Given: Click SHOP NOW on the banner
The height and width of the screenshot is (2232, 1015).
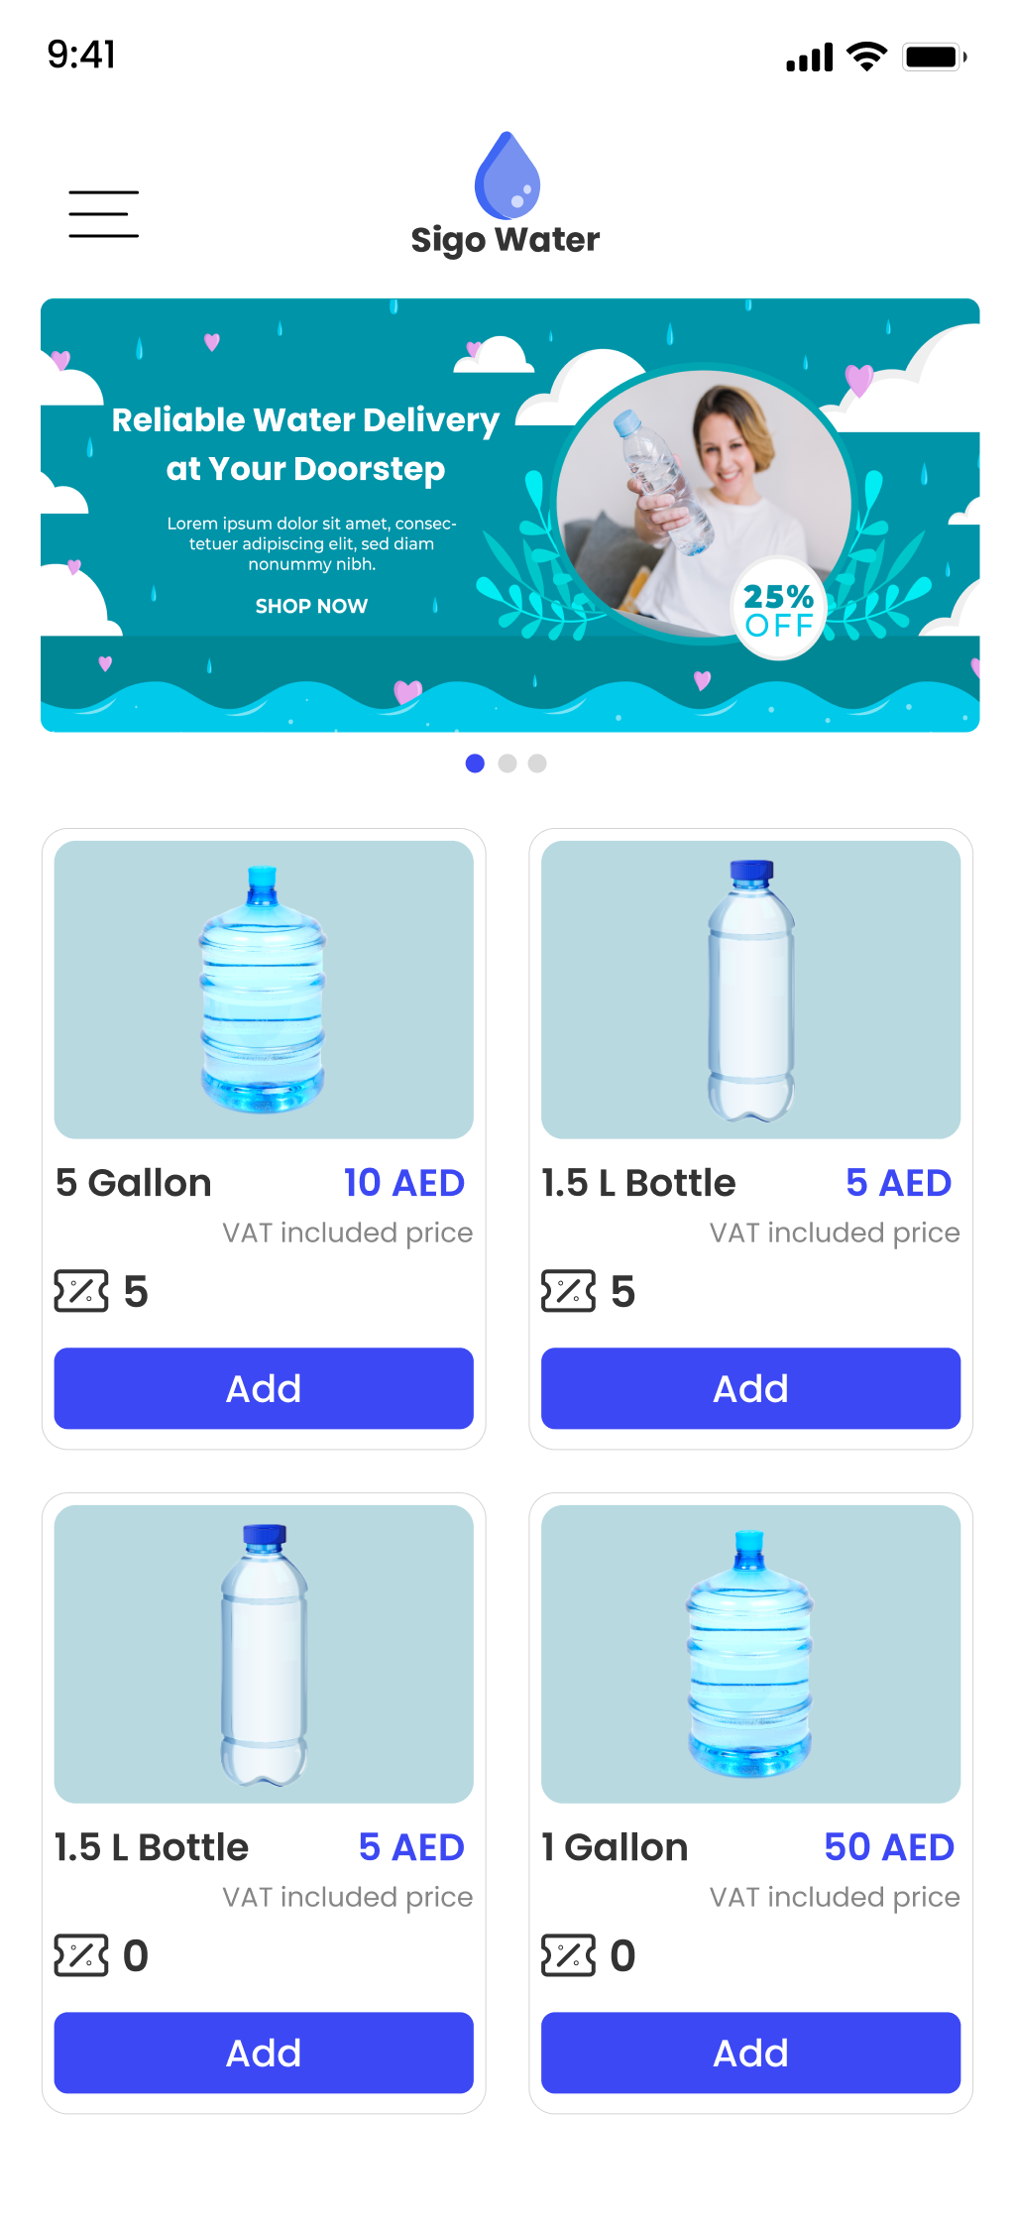Looking at the screenshot, I should pos(311,606).
